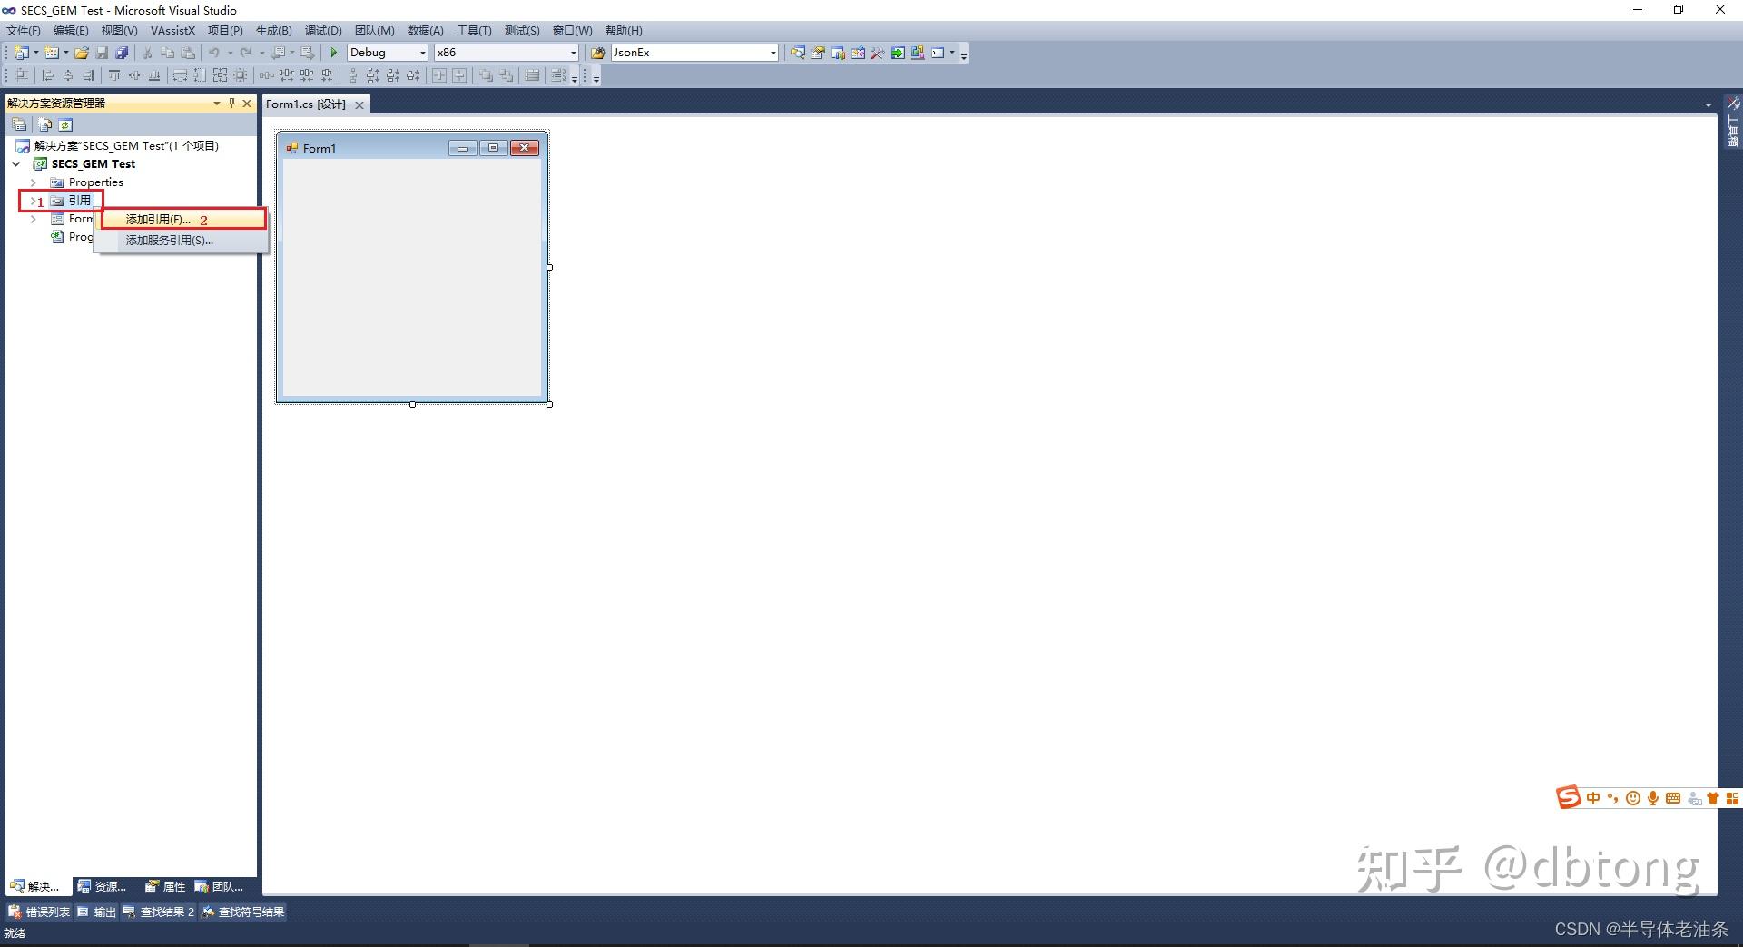Click the Cut toolbar icon

point(147,53)
